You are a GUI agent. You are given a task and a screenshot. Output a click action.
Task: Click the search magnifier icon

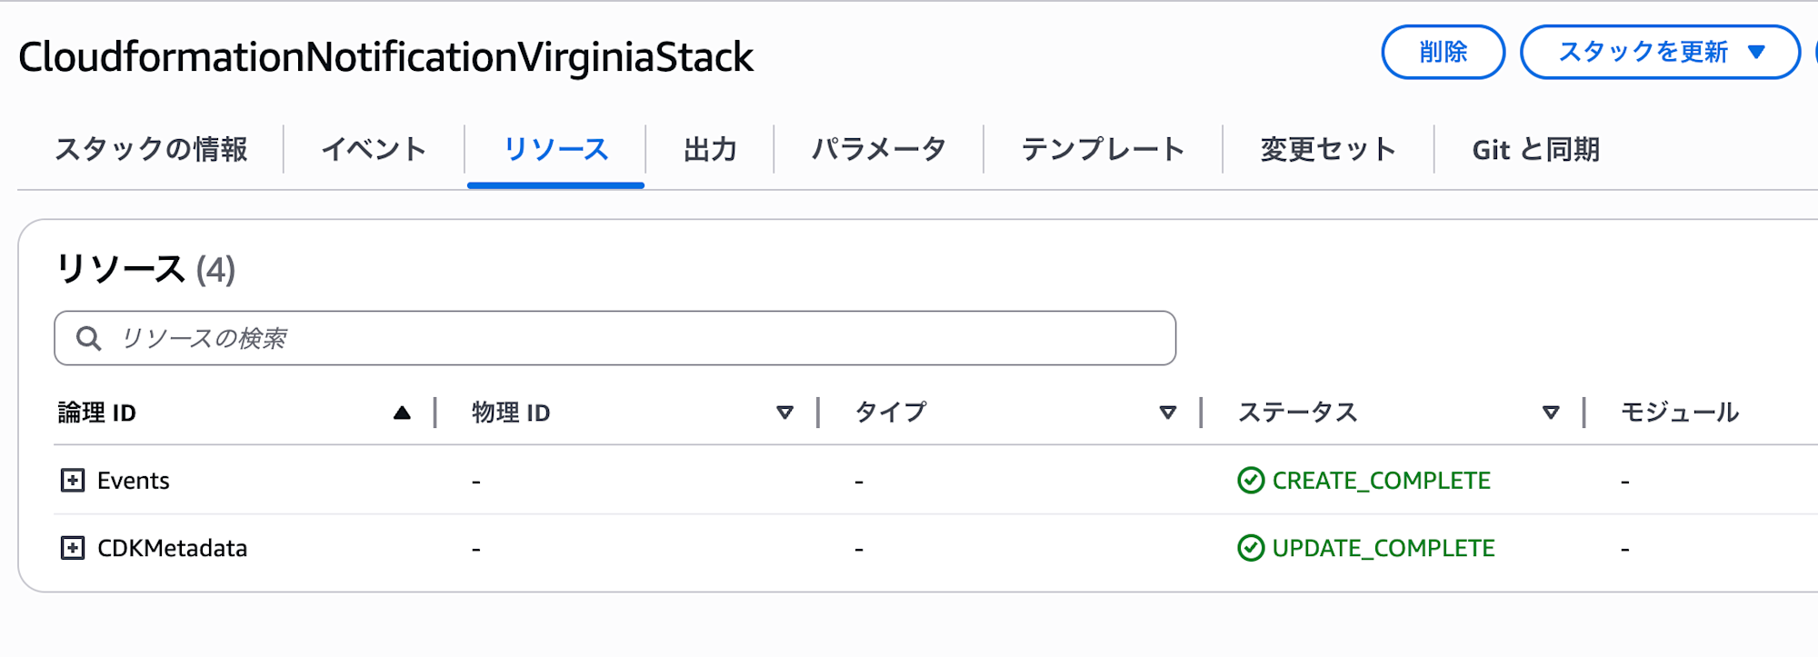point(88,339)
